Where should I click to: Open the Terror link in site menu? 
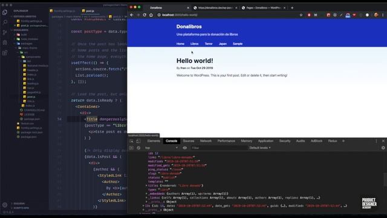click(x=209, y=44)
